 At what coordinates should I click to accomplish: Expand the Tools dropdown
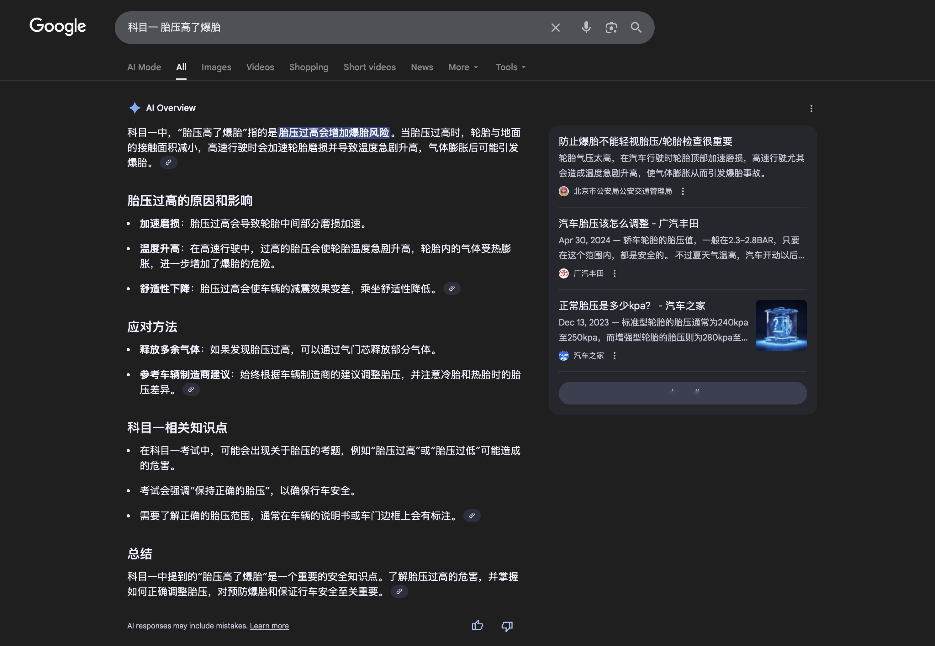[x=510, y=67]
